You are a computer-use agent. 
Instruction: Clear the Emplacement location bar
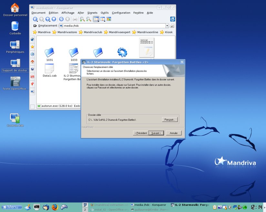click(x=35, y=26)
